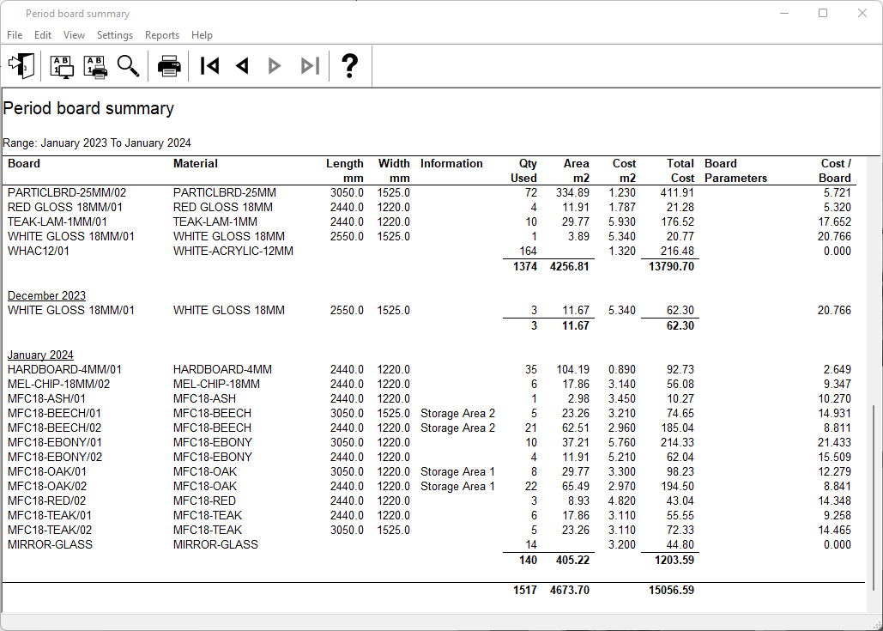Image resolution: width=883 pixels, height=631 pixels.
Task: Select board MFC18-BEECH/01
Action: click(54, 414)
